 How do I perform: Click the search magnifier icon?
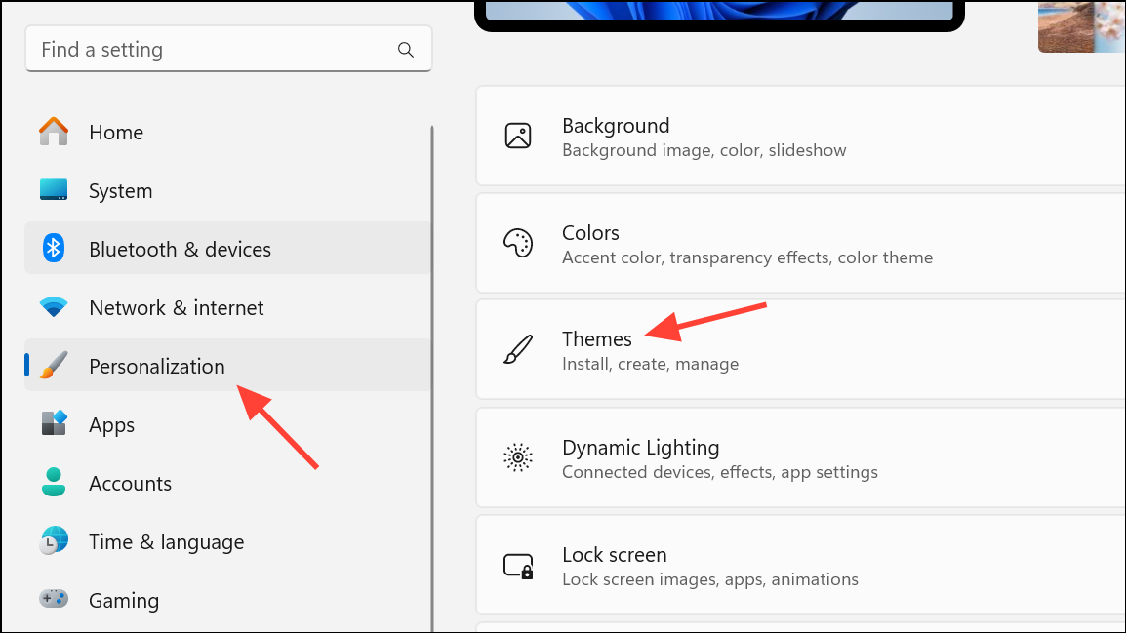405,49
